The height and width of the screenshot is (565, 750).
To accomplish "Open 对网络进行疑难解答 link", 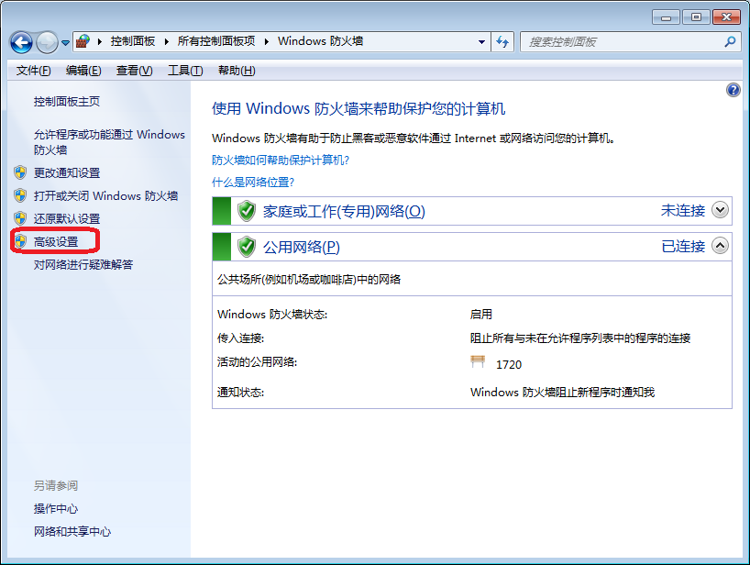I will tap(83, 264).
